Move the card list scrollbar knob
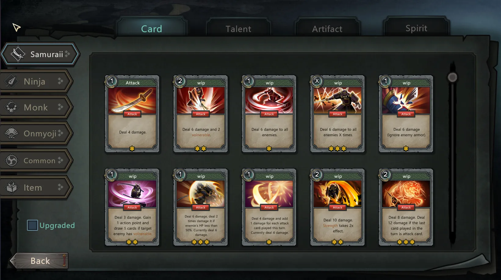This screenshot has height=280, width=501. coord(452,77)
